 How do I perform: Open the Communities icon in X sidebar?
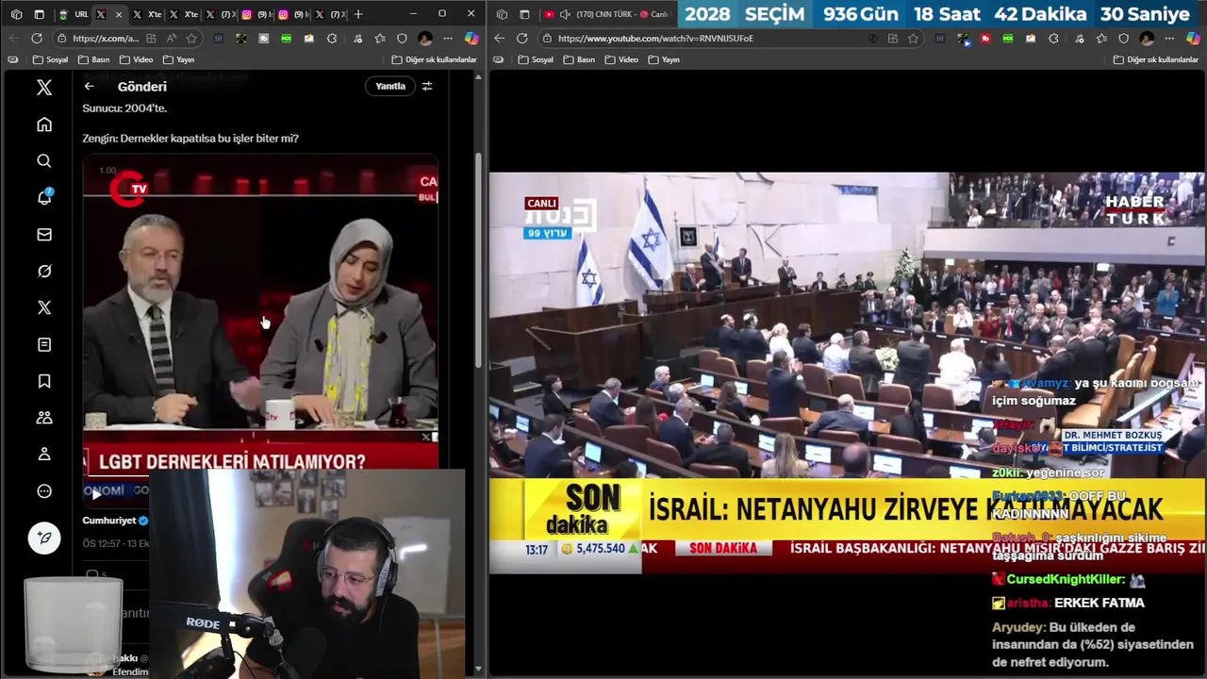coord(44,418)
